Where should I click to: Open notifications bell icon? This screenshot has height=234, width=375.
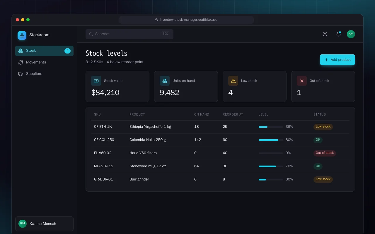click(x=338, y=34)
